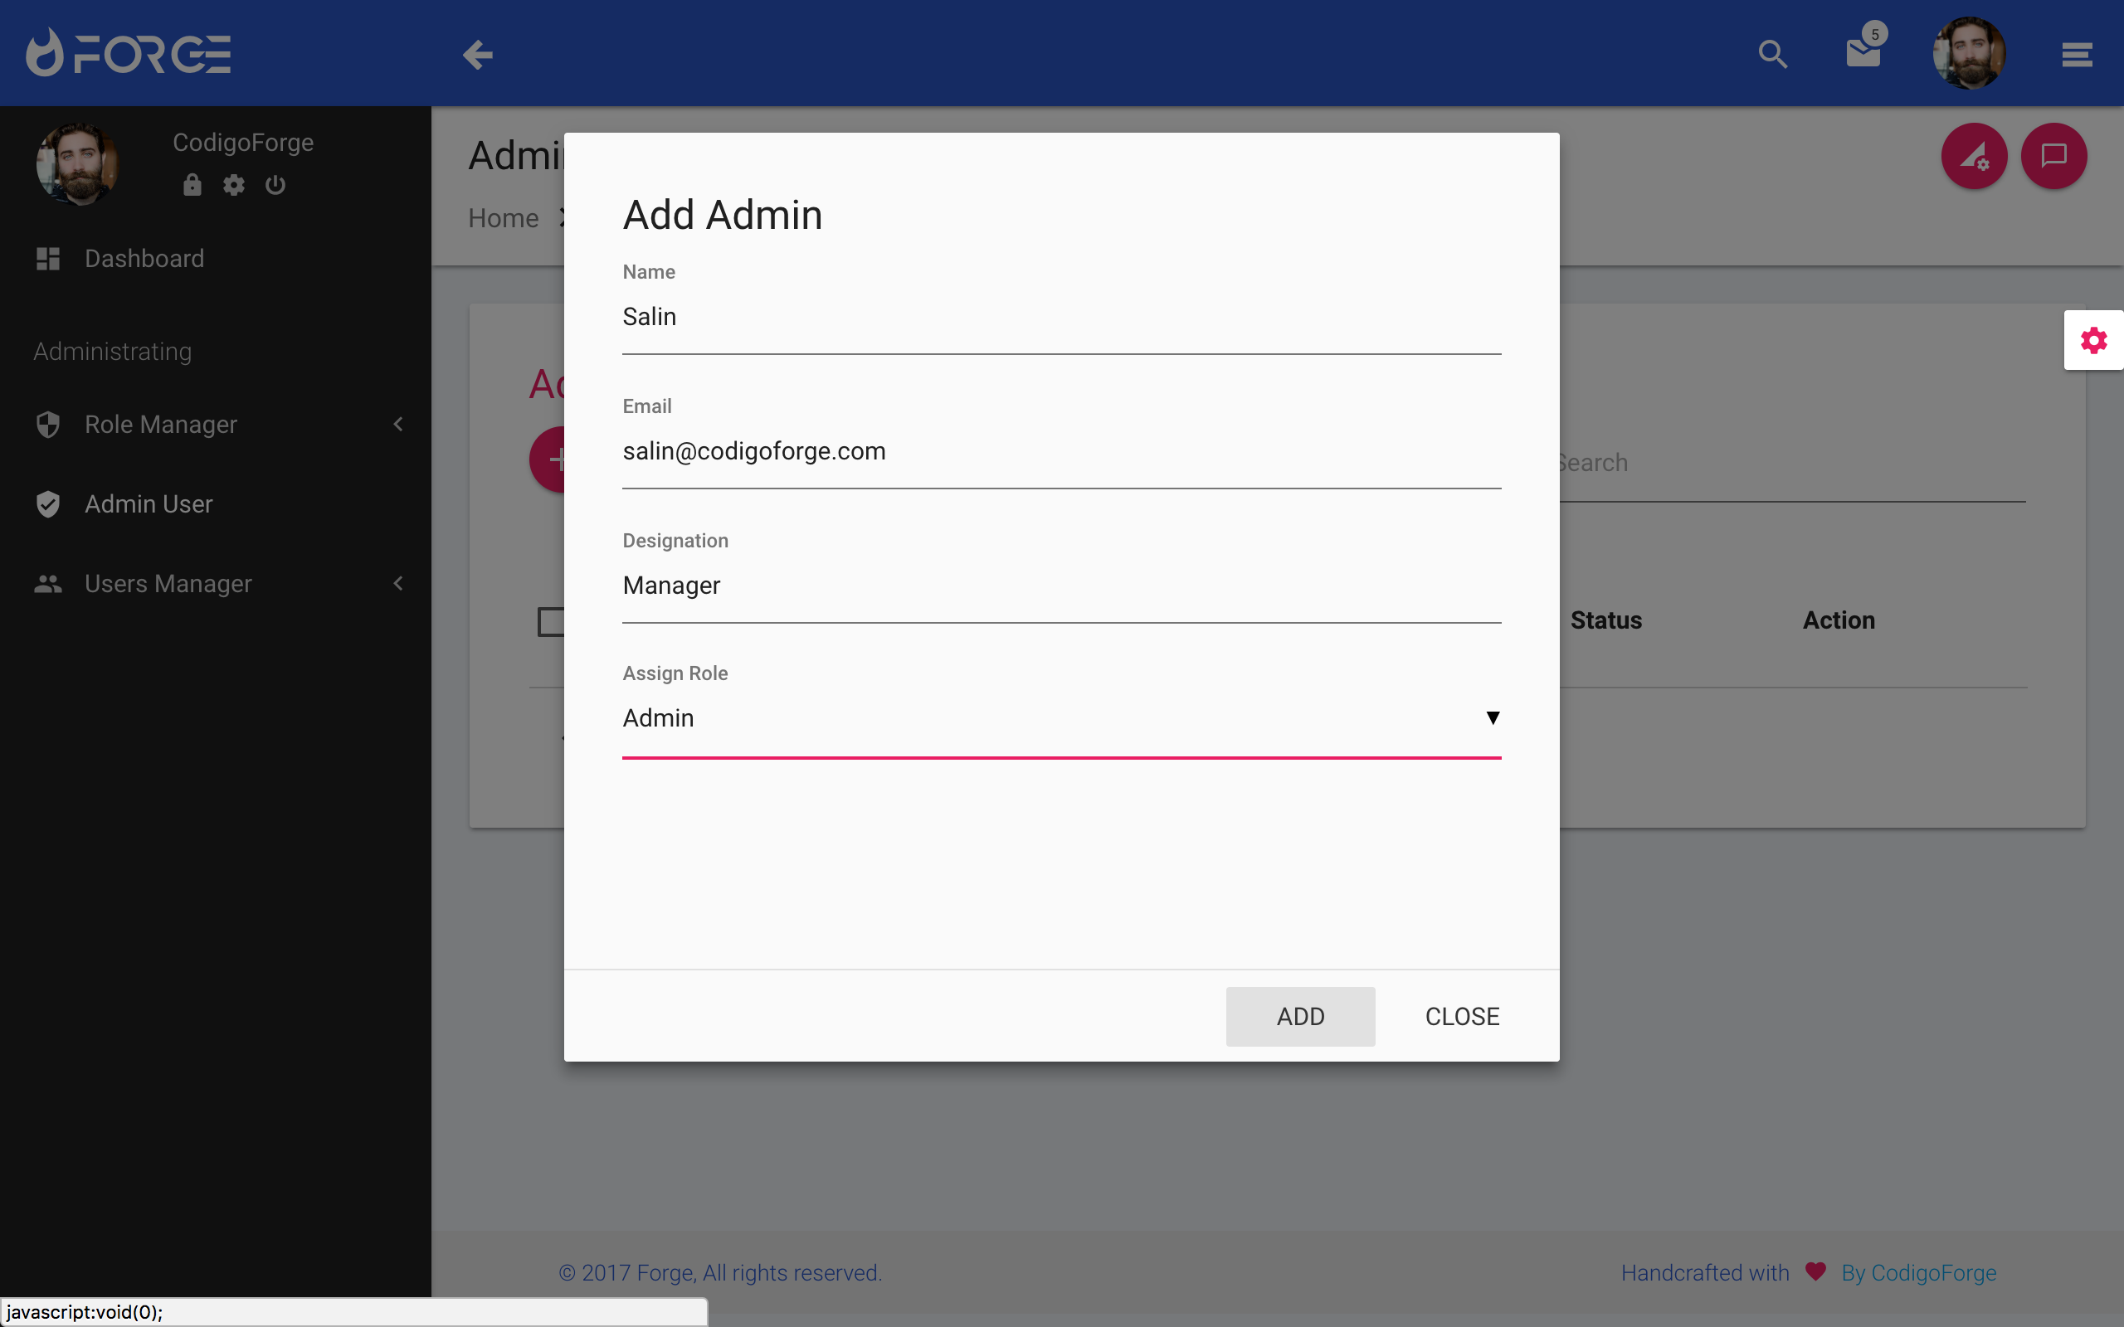Open Dashboard from the sidebar
Viewport: 2124px width, 1327px height.
tap(145, 259)
